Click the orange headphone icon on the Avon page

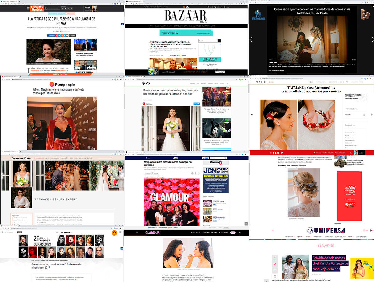(x=114, y=233)
